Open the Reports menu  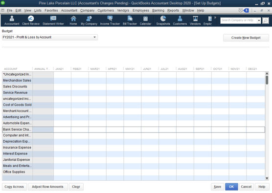(x=173, y=11)
